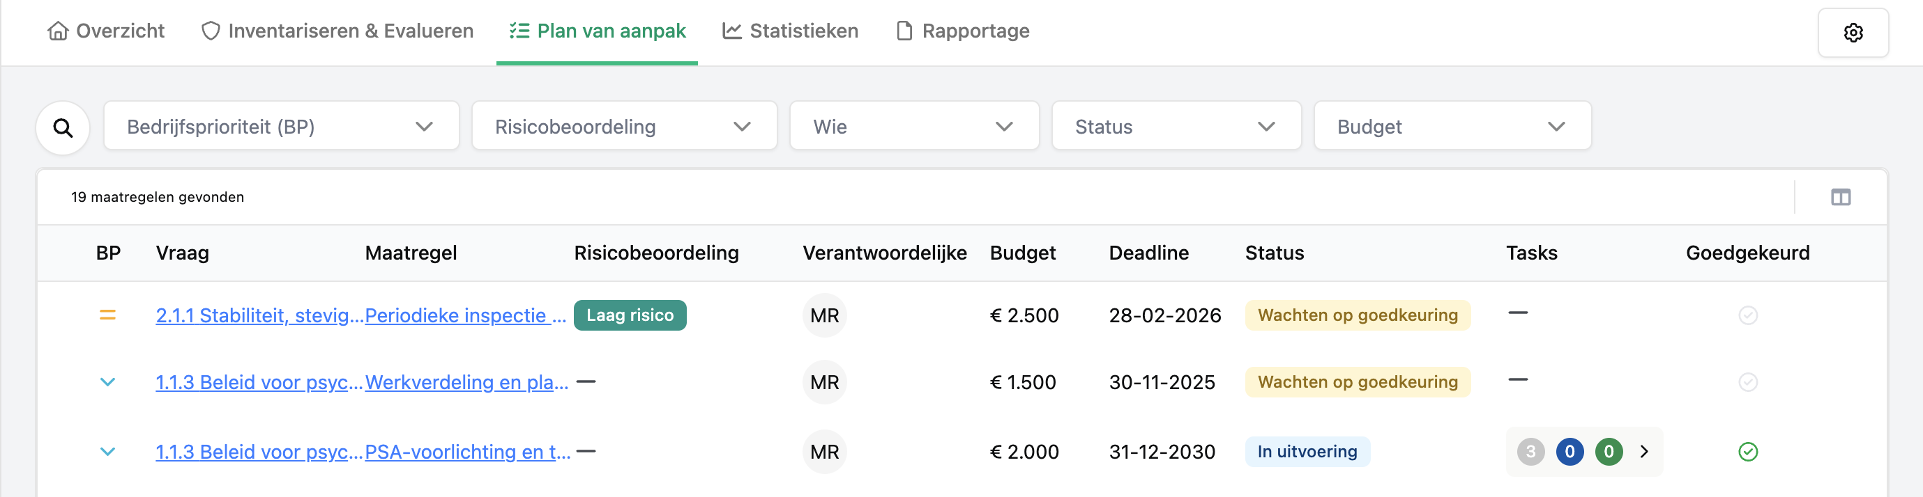The width and height of the screenshot is (1923, 497).
Task: Switch to the Statistieken tab
Action: [x=790, y=31]
